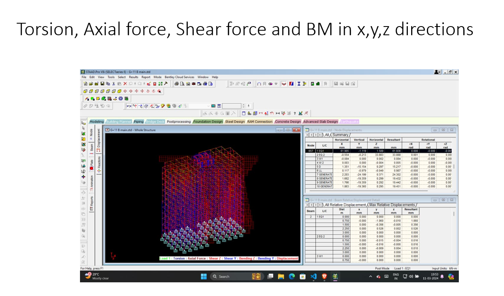Select the Summary tab in Node Displacements
This screenshot has width=504, height=296.
point(341,135)
